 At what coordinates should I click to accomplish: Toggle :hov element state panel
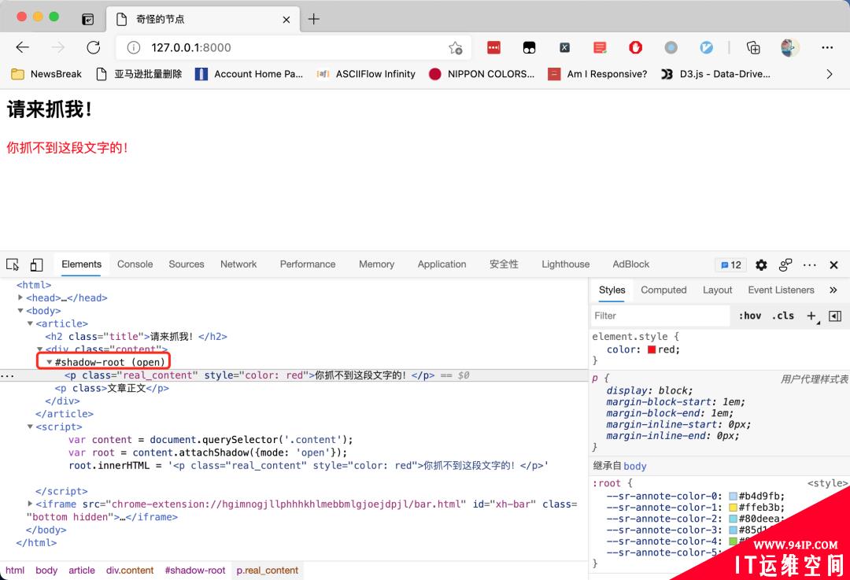(750, 316)
